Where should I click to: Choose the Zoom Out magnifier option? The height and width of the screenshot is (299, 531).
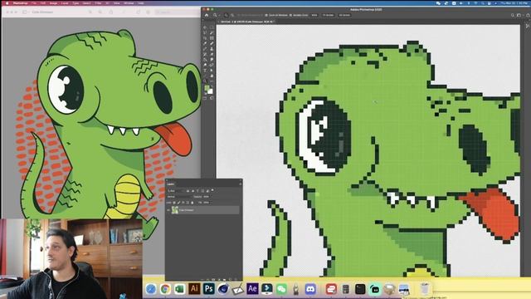232,15
